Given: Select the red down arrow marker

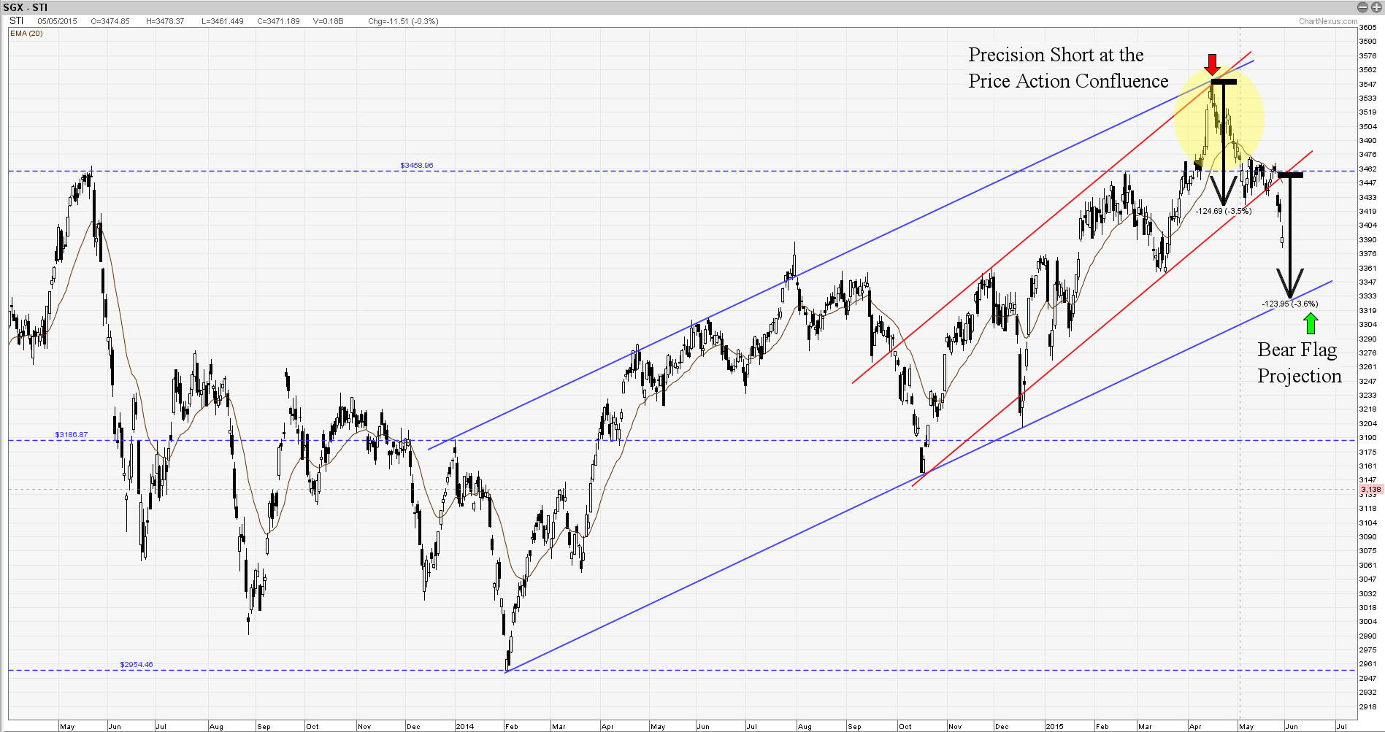Looking at the screenshot, I should click(x=1212, y=63).
